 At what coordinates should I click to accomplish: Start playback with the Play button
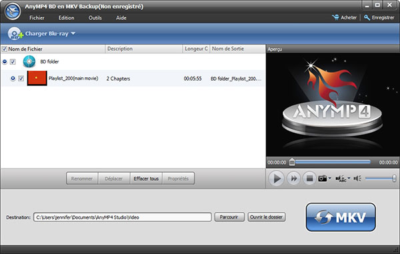point(276,178)
